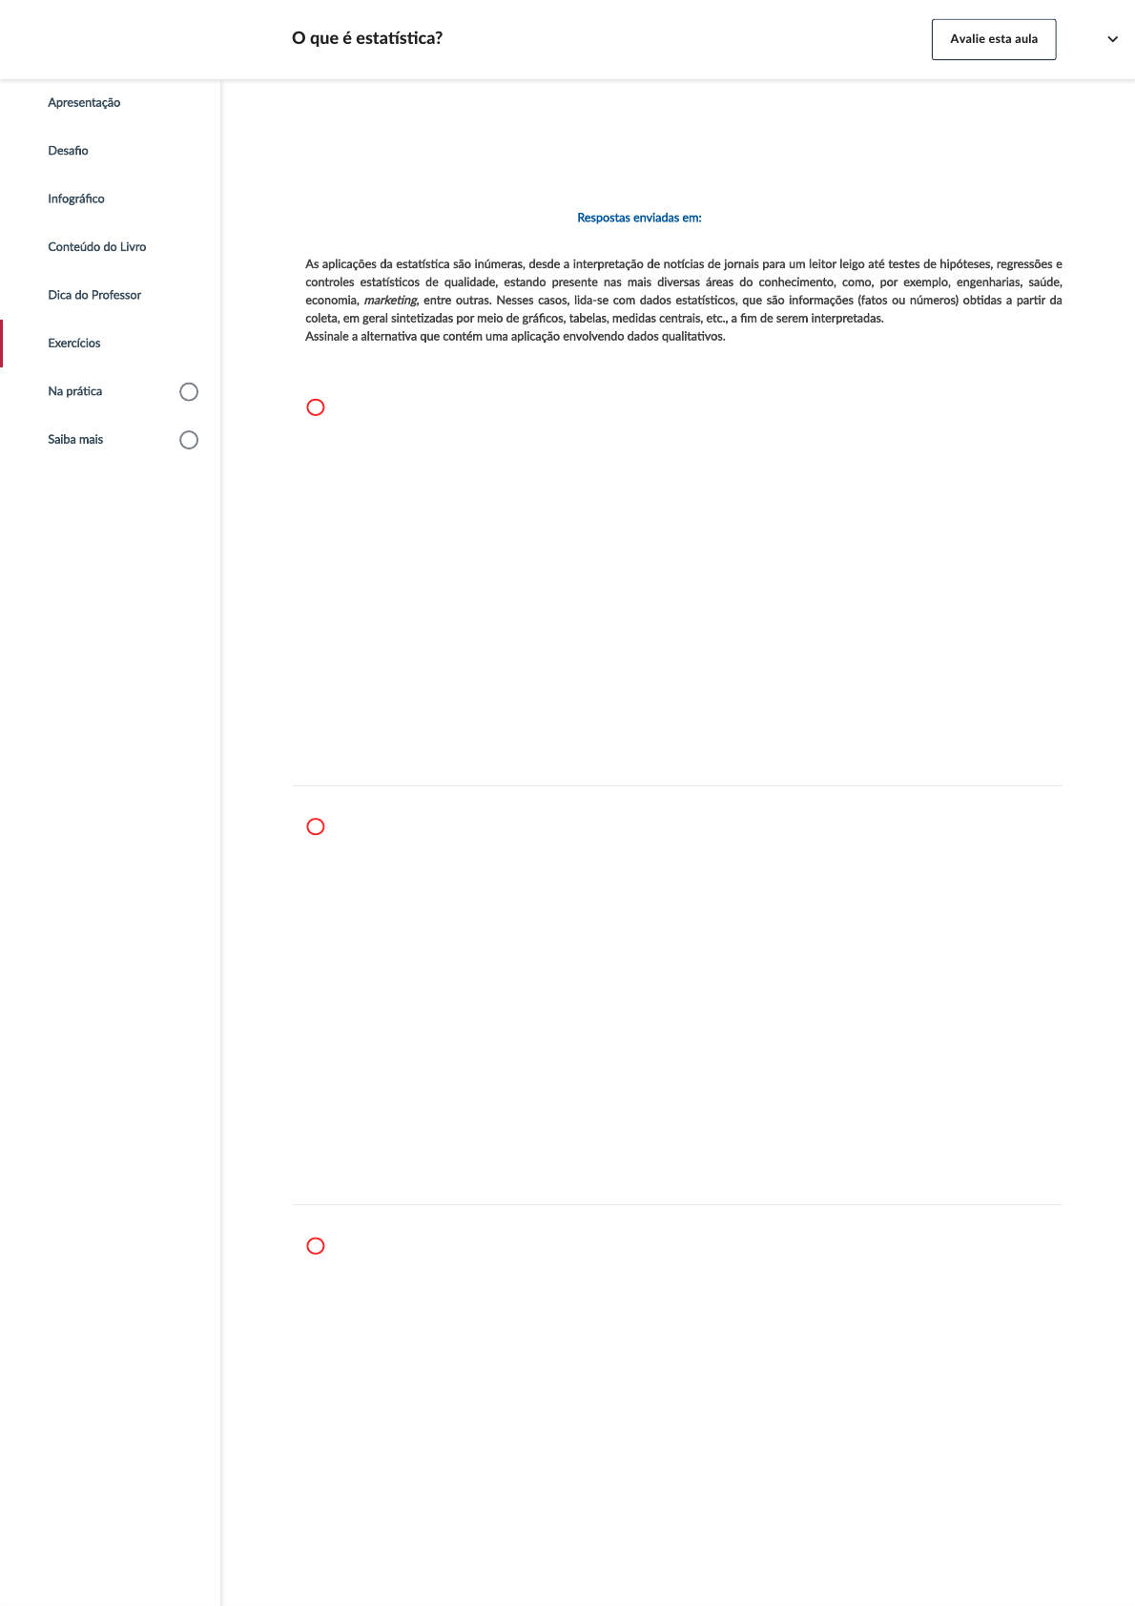
Task: Click the 'O que é estatística?' page title
Action: [366, 38]
